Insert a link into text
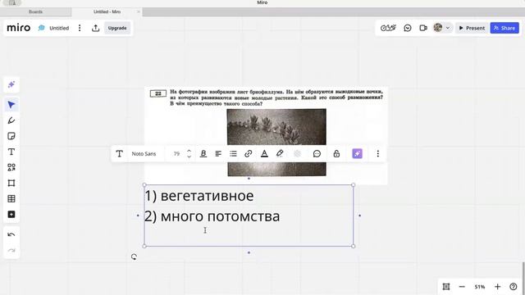This screenshot has height=295, width=525. 248,153
